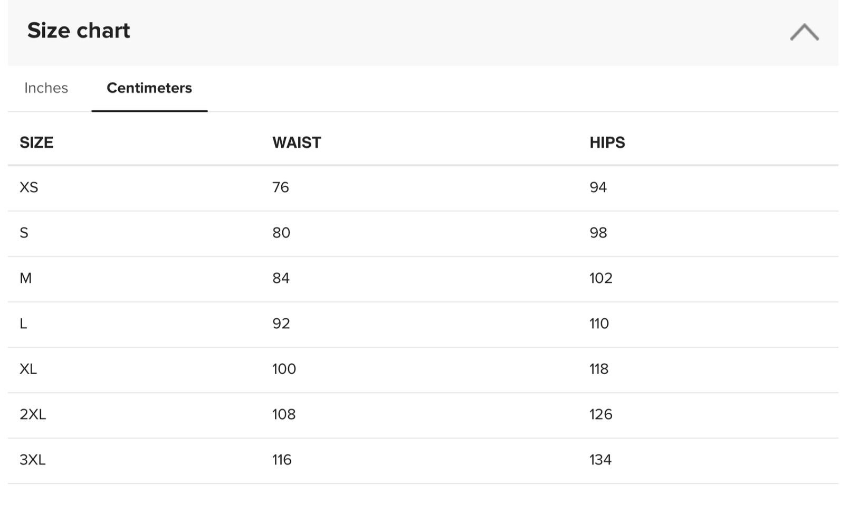The image size is (849, 522).
Task: Click waist value 76 for XS
Action: 281,187
